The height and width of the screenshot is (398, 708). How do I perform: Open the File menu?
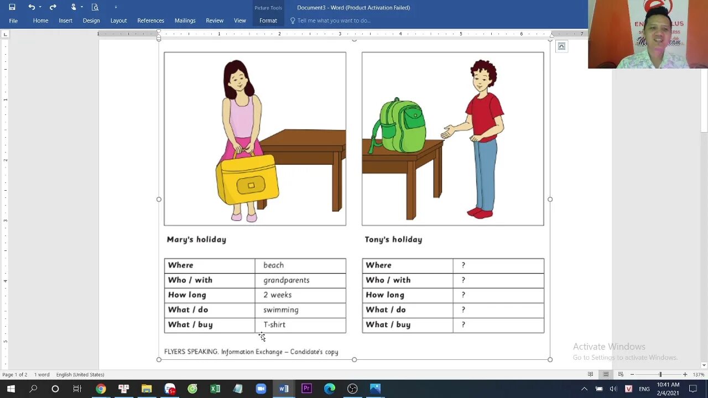13,20
